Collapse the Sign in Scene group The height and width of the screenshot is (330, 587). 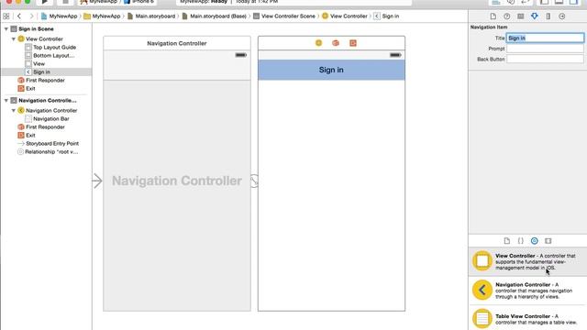[x=6, y=28]
